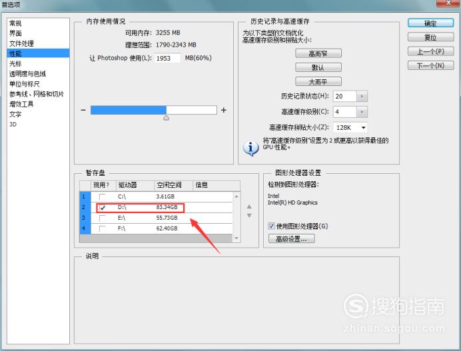Click the 历史记录状态 value field

coord(345,96)
